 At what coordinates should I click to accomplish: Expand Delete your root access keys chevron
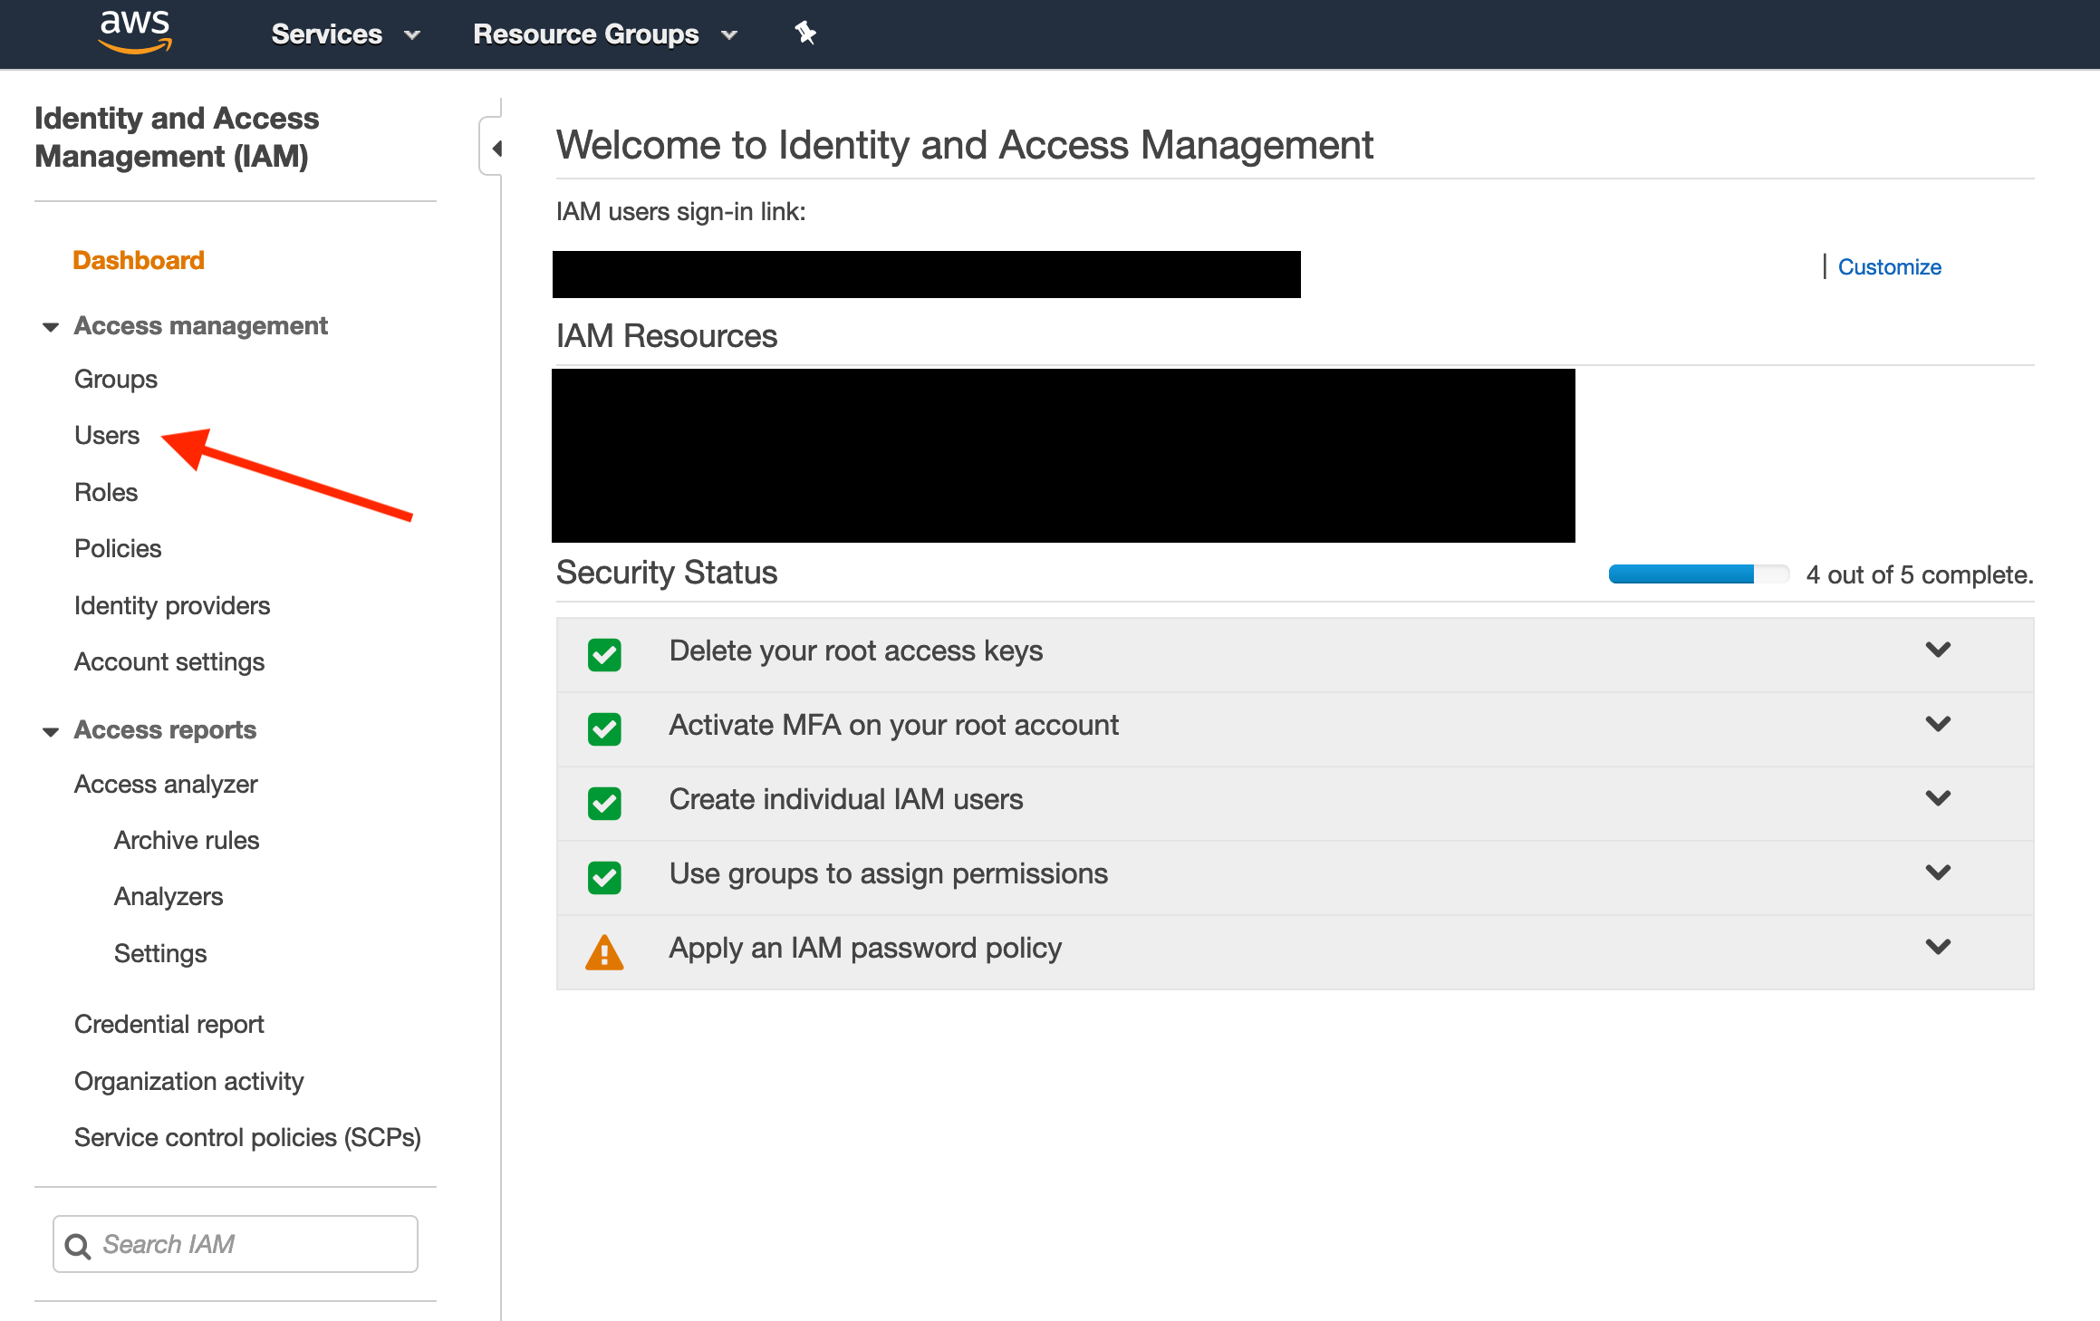(x=1938, y=650)
